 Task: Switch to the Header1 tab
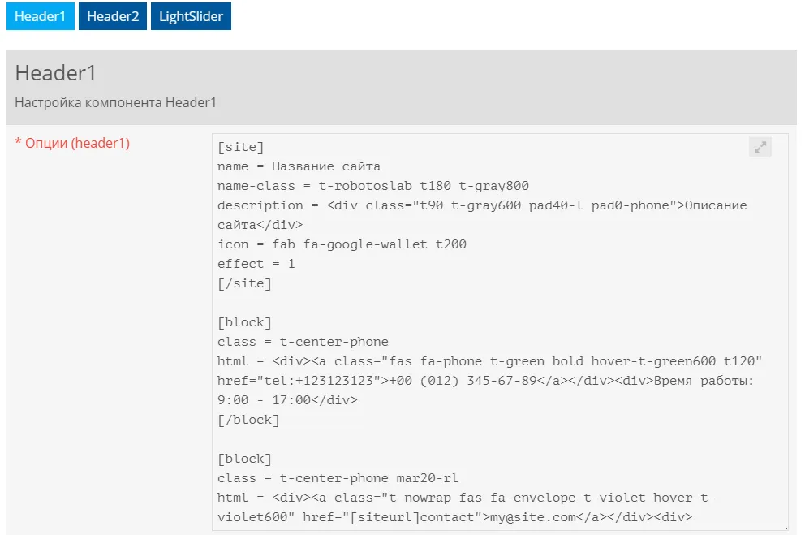pyautogui.click(x=40, y=16)
